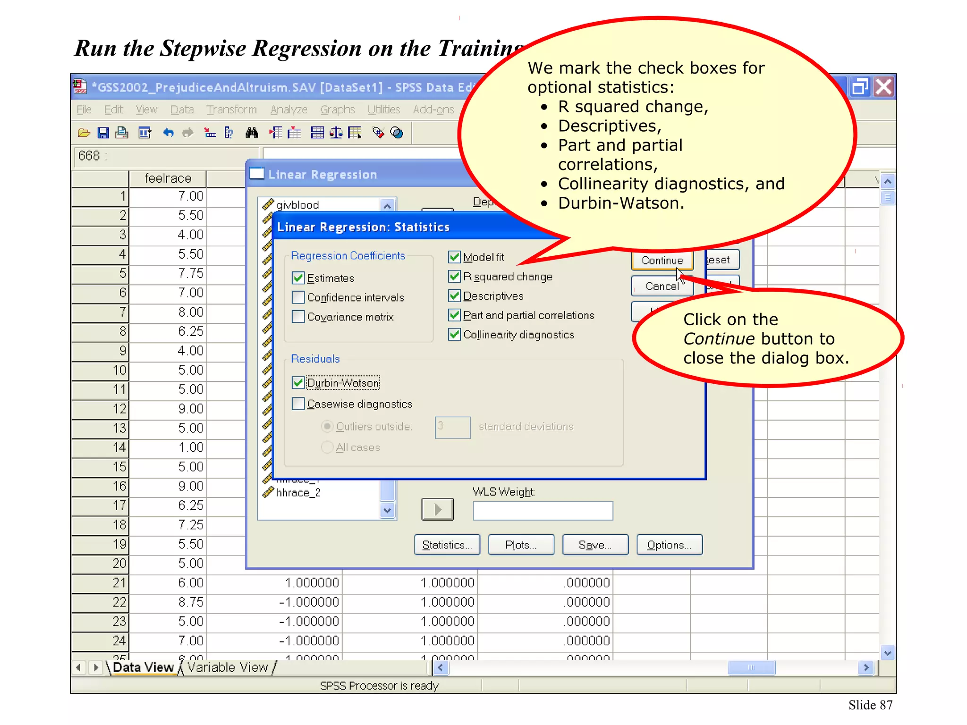Toggle Collinearity diagnostics checkbox
Viewport: 967px width, 725px height.
click(454, 335)
